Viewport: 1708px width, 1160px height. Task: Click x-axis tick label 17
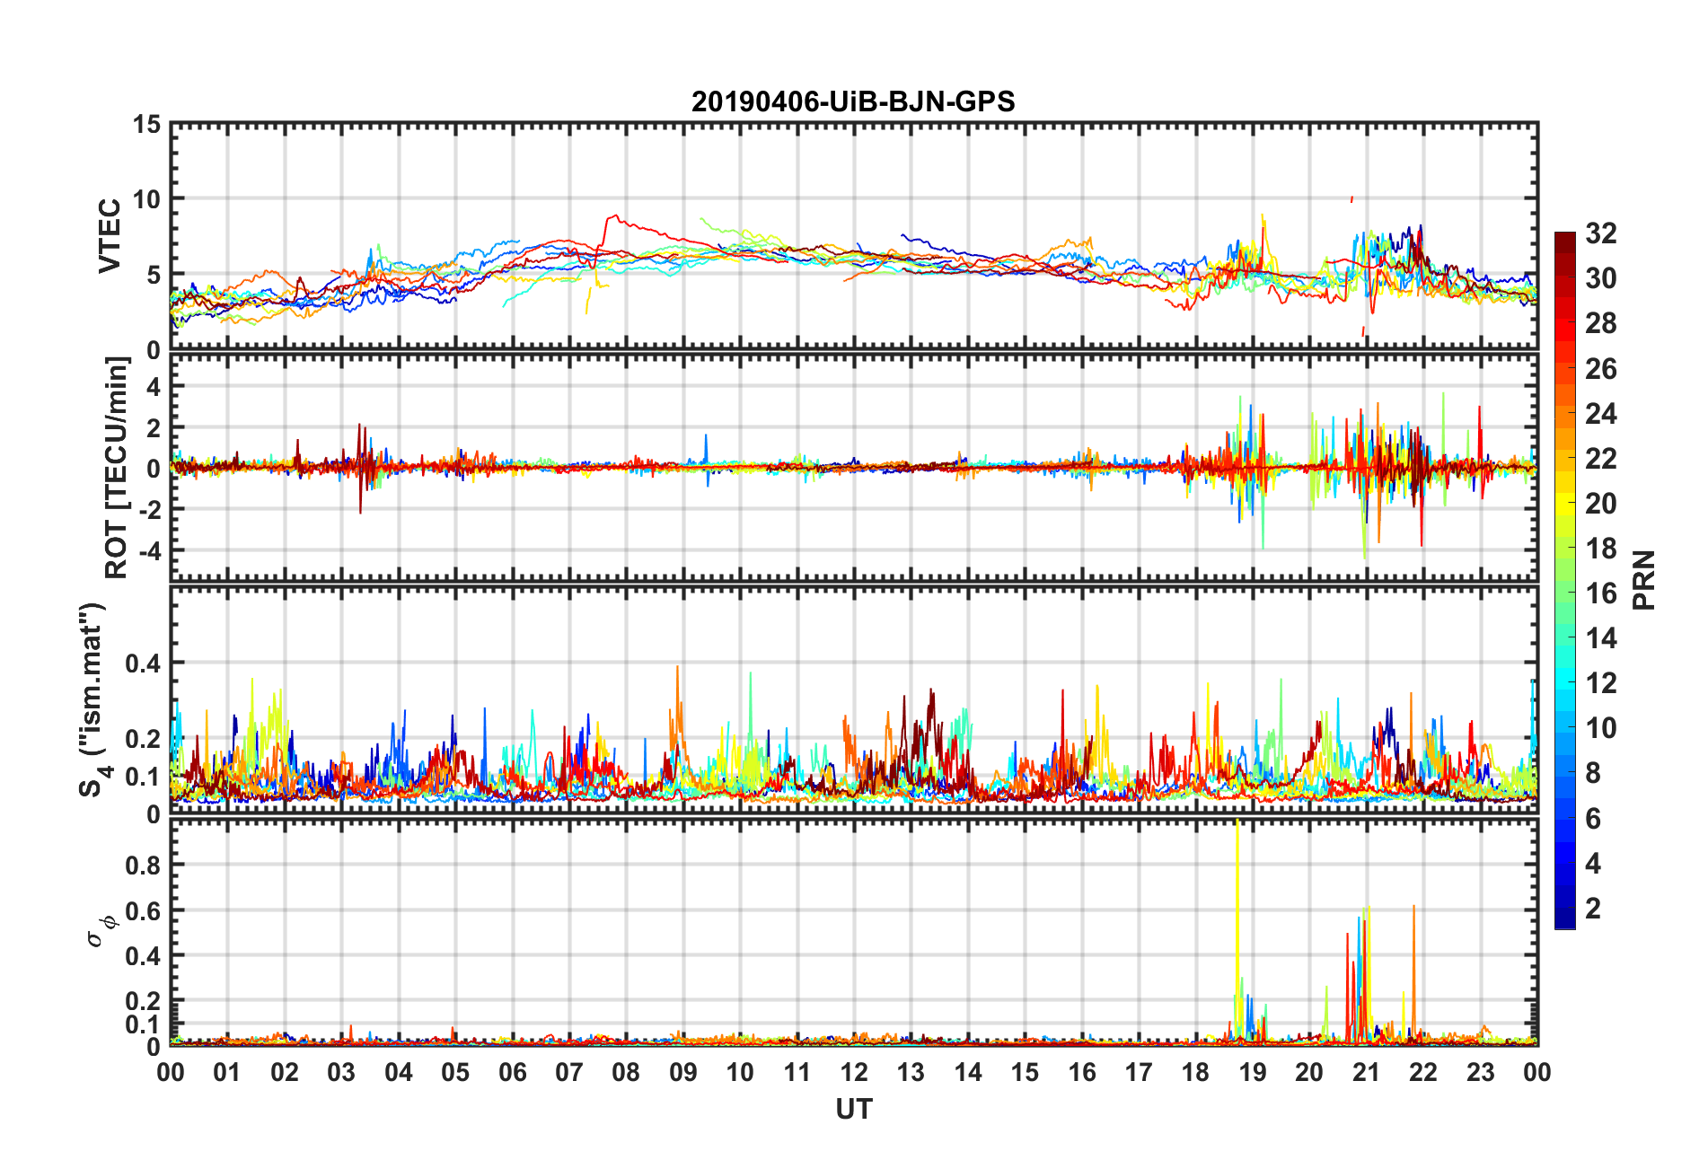[x=1139, y=1072]
